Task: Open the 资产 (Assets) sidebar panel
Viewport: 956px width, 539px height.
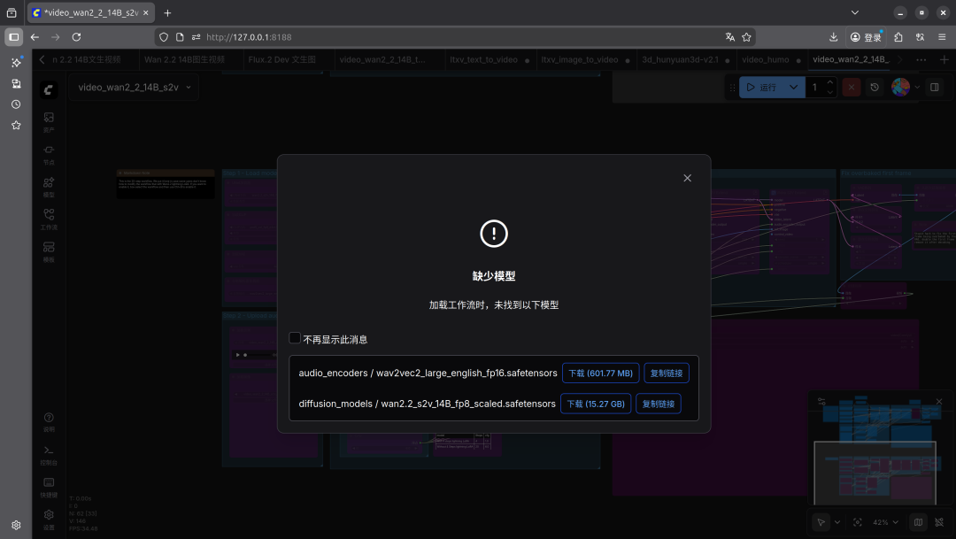Action: point(49,119)
